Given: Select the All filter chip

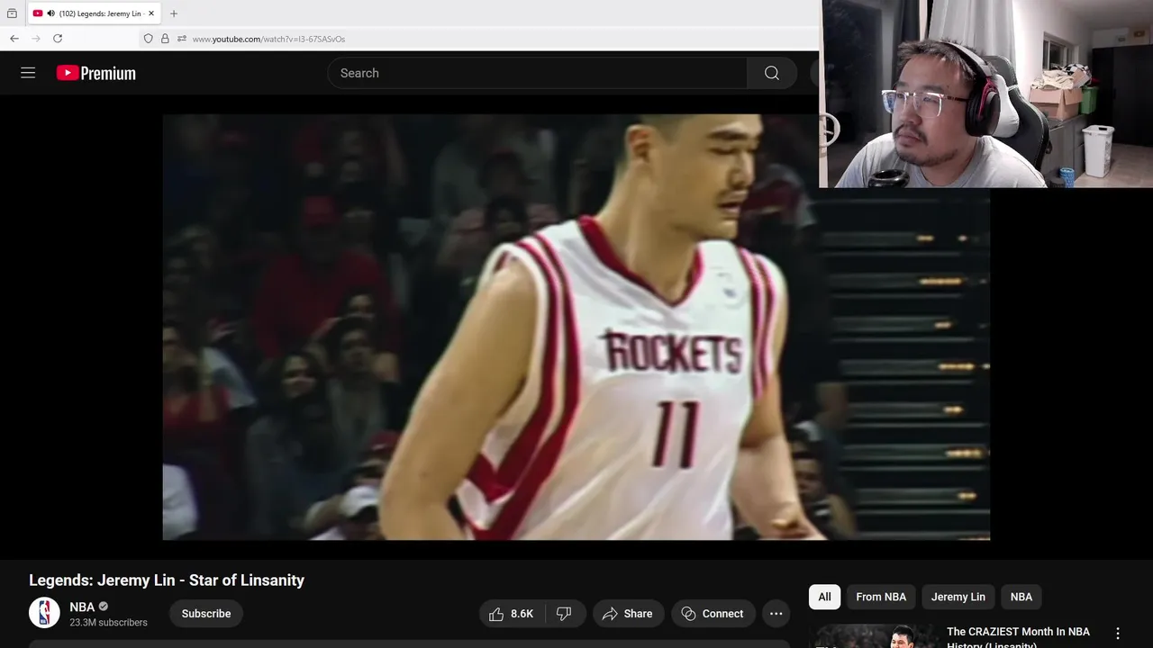Looking at the screenshot, I should (x=824, y=597).
